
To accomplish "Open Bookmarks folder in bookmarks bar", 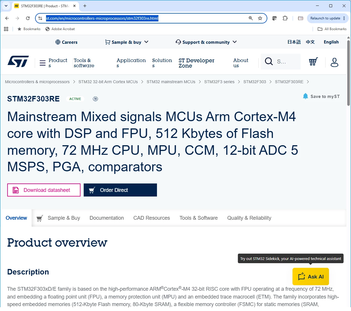I will (29, 29).
